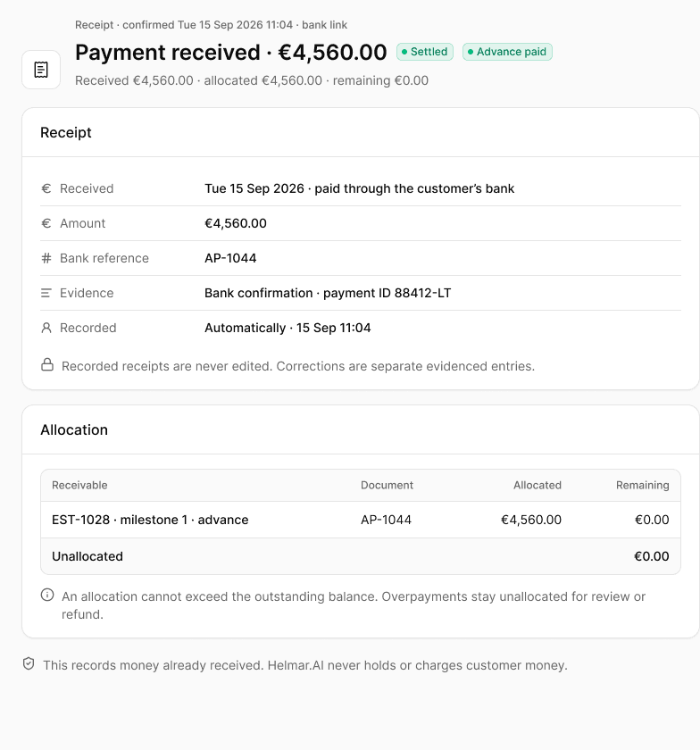Click the euro icon next to Received
The height and width of the screenshot is (750, 700).
click(x=46, y=188)
